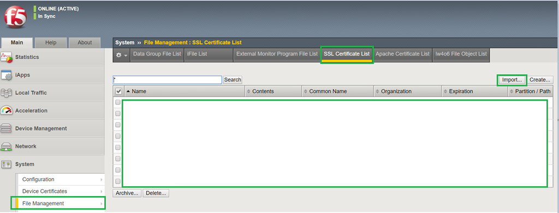Expand the File Management submenu arrow
The height and width of the screenshot is (213, 559).
pyautogui.click(x=102, y=204)
